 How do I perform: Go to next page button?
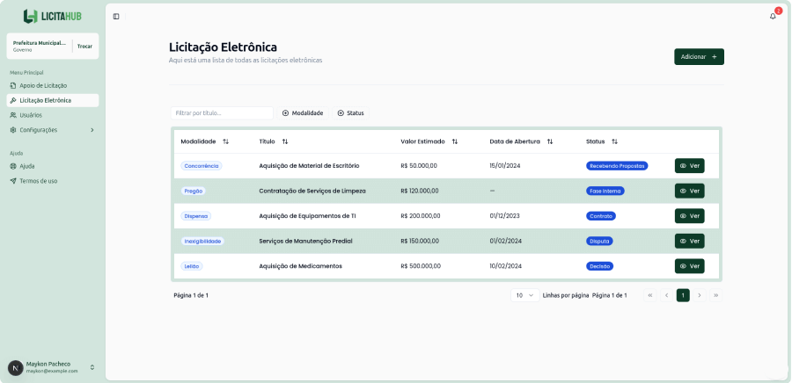[x=699, y=295]
